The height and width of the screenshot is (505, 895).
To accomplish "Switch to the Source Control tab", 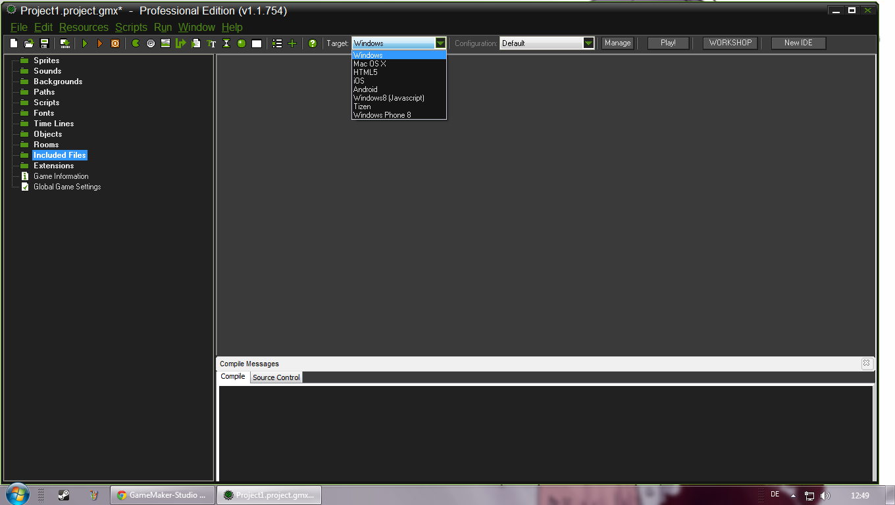I will point(276,377).
